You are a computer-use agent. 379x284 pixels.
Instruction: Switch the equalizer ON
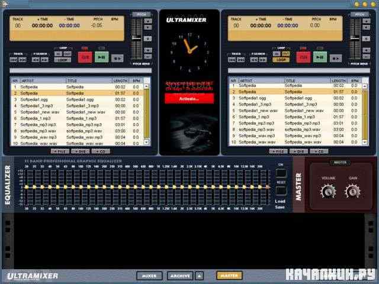pyautogui.click(x=281, y=173)
